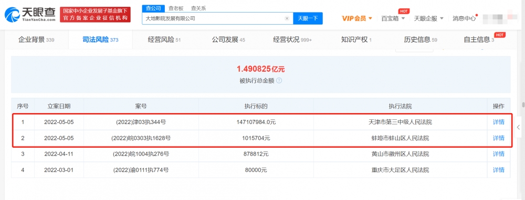Click filing date 2022-03-01
This screenshot has height=200, width=525.
[x=59, y=170]
